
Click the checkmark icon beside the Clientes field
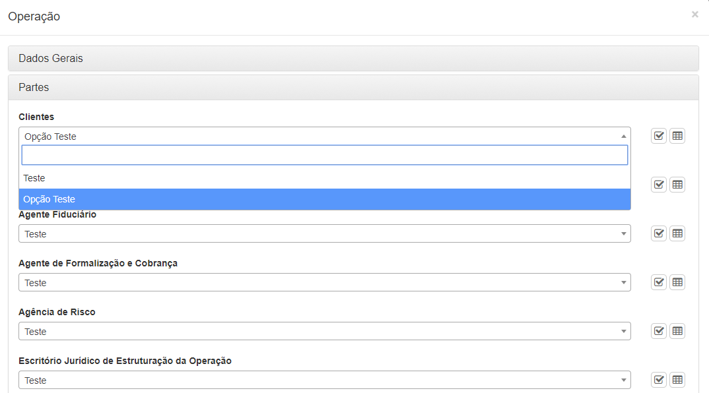[658, 136]
